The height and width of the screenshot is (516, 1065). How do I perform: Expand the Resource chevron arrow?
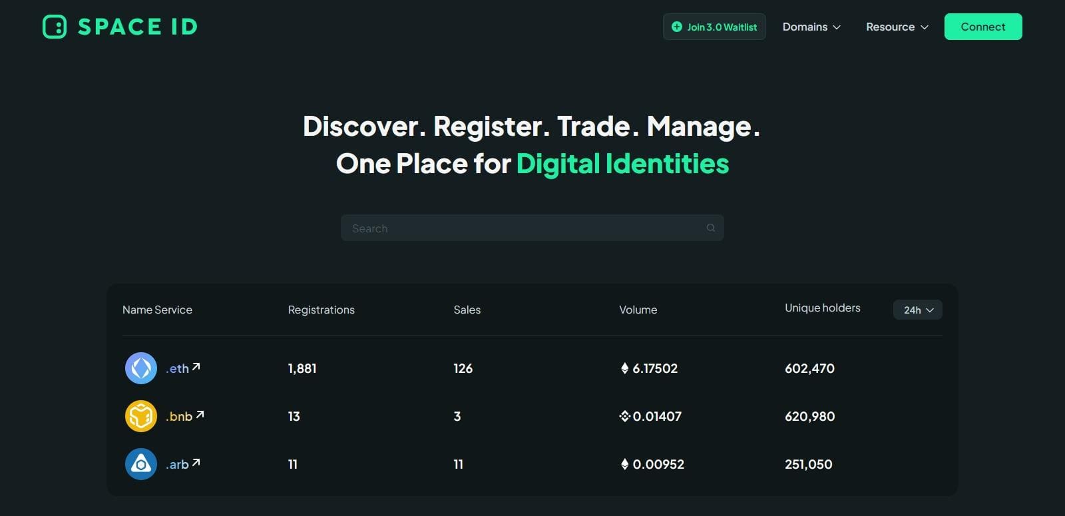(925, 27)
